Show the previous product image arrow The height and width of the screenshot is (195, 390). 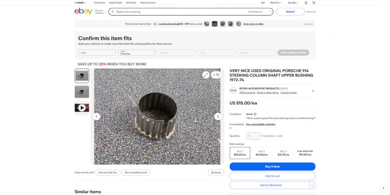click(97, 116)
